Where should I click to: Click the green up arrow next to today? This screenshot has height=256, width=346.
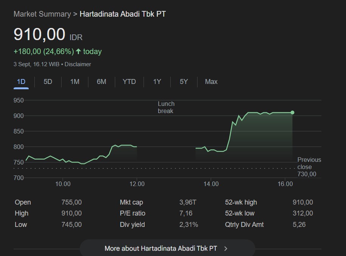78,51
